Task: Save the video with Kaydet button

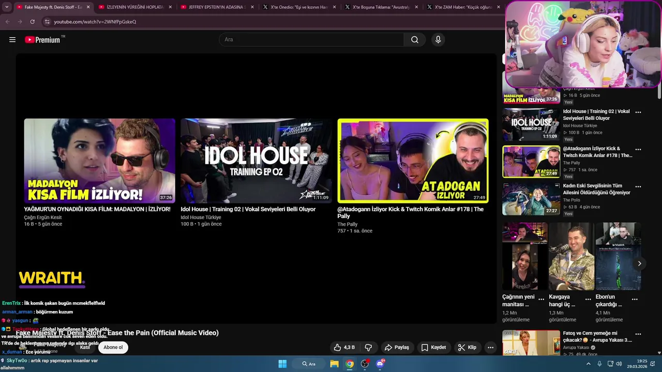Action: coord(433,347)
